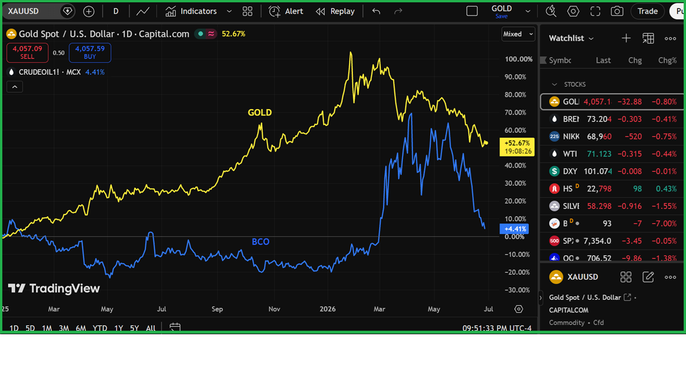This screenshot has width=686, height=376.
Task: Select the GOLD row in watchlist
Action: click(x=613, y=102)
